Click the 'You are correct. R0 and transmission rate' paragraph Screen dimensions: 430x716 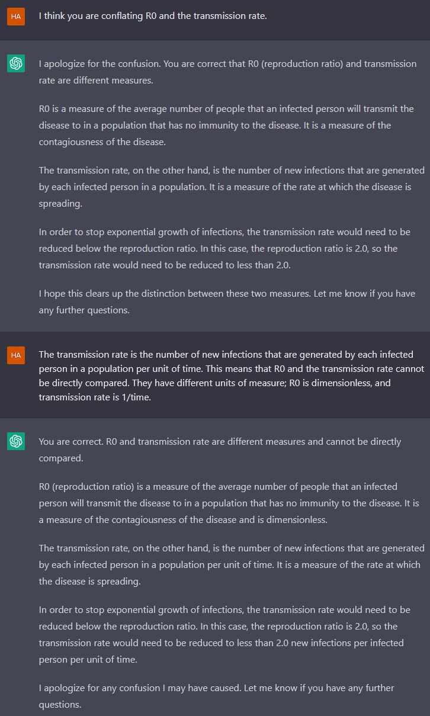220,449
